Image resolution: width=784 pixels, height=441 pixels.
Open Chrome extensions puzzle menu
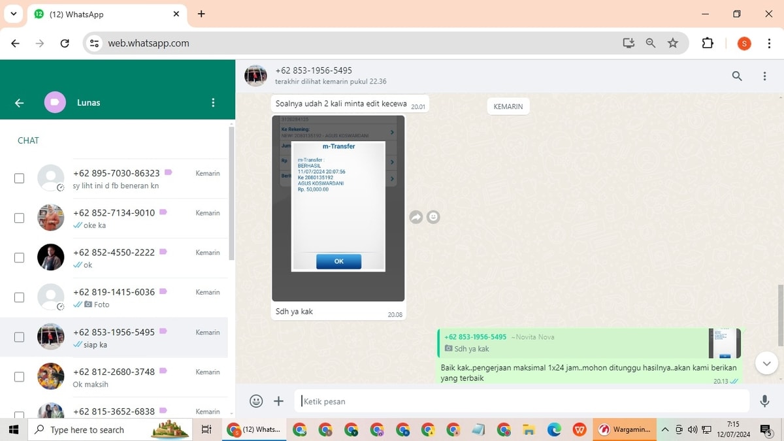coord(708,43)
